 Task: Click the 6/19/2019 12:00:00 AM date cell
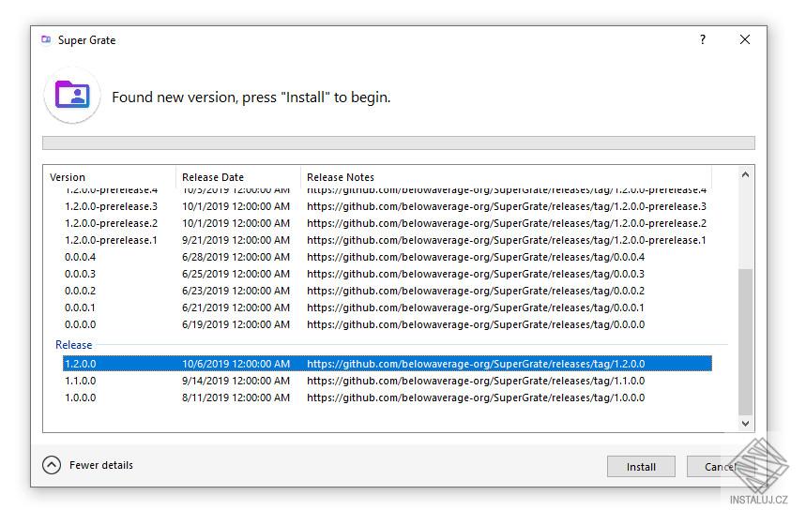(x=236, y=324)
